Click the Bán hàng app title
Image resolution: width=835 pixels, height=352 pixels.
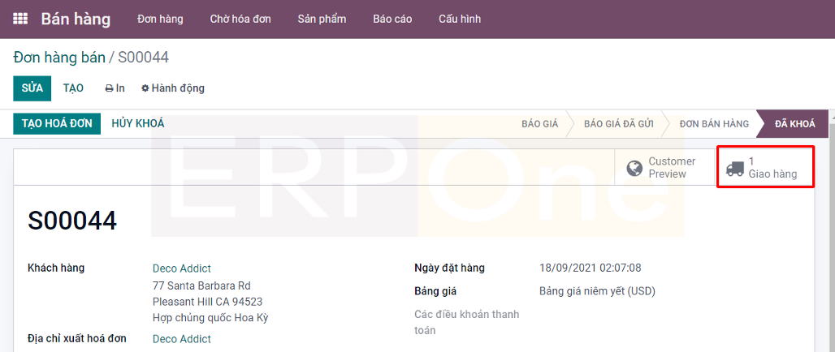76,19
